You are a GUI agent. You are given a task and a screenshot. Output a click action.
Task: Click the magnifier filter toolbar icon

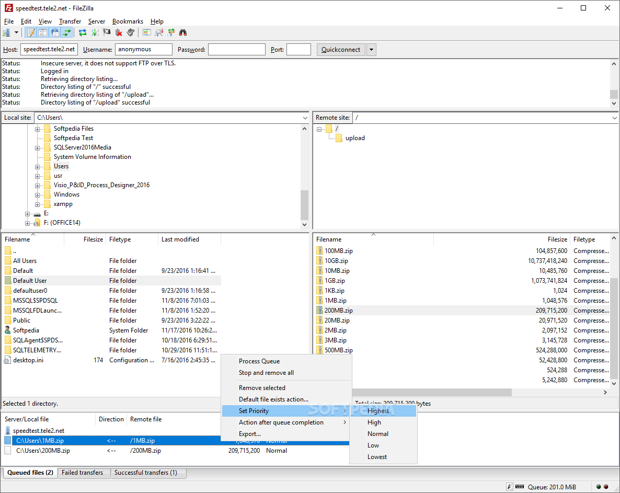point(159,32)
